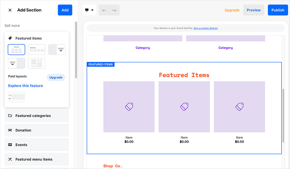
Task: Click the orange Upgrade link
Action: [232, 10]
